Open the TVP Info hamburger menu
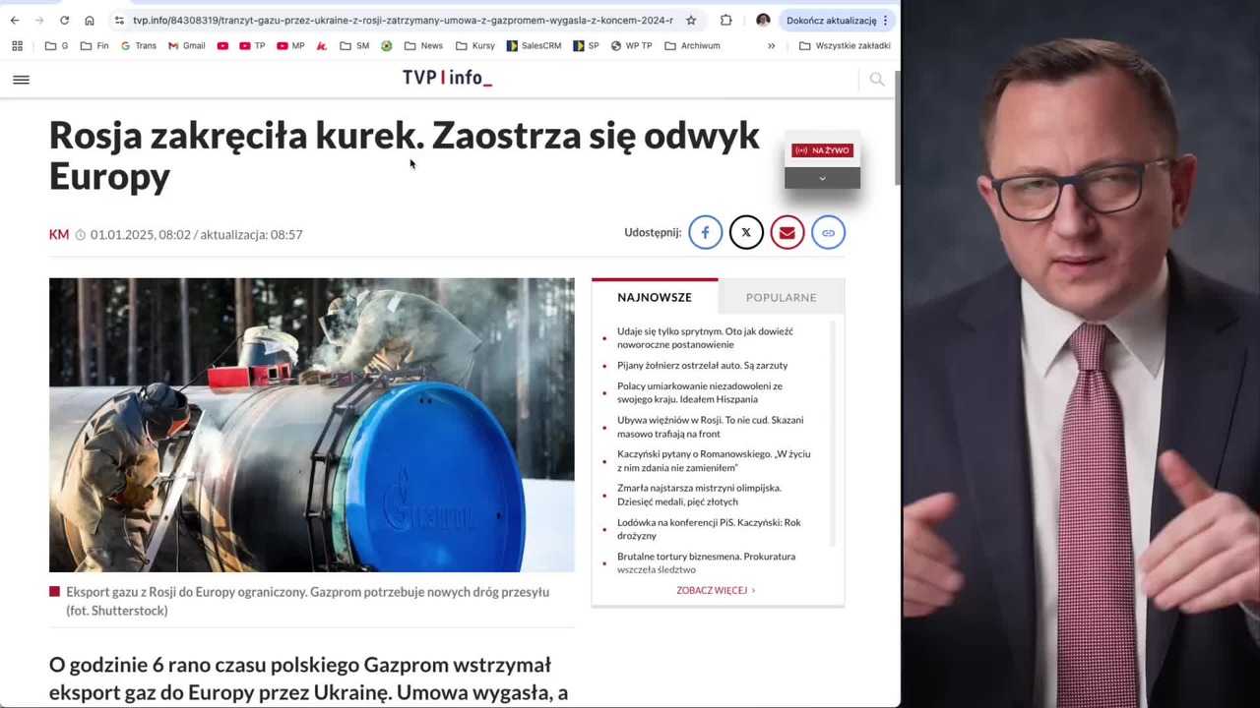1260x708 pixels. pyautogui.click(x=21, y=80)
